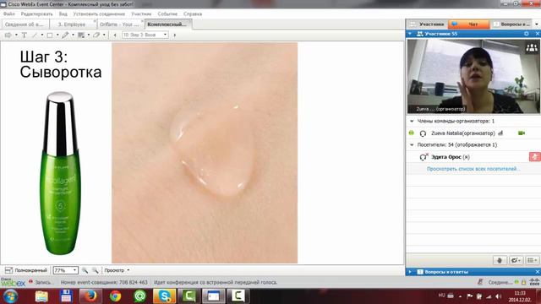
Task: Open the Редактировать menu
Action: pyautogui.click(x=36, y=14)
